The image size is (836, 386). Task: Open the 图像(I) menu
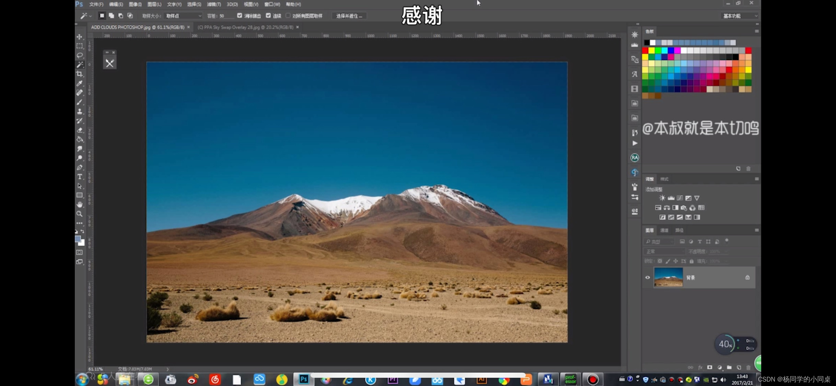pyautogui.click(x=135, y=4)
